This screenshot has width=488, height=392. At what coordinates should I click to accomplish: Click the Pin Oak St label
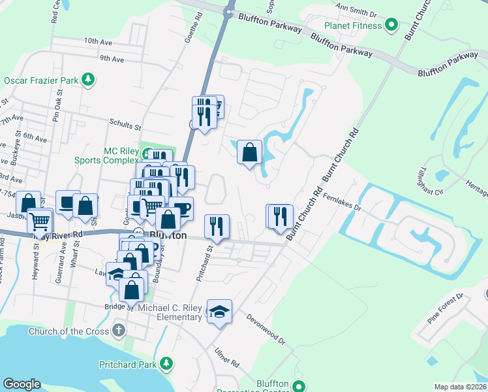[x=57, y=105]
